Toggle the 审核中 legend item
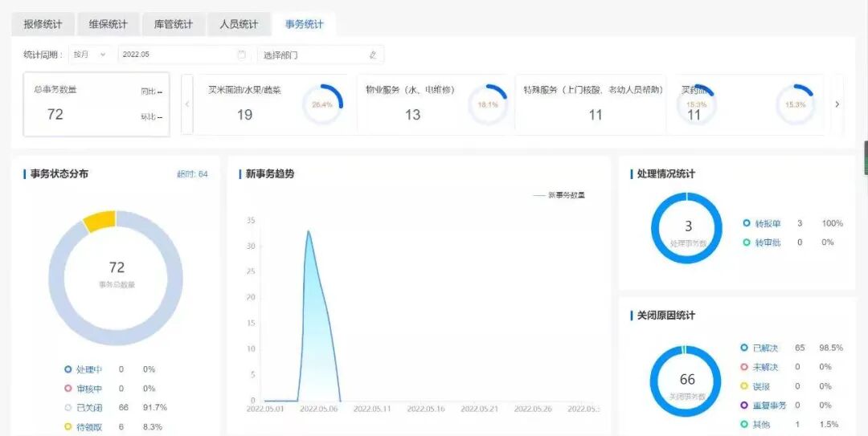 point(83,389)
